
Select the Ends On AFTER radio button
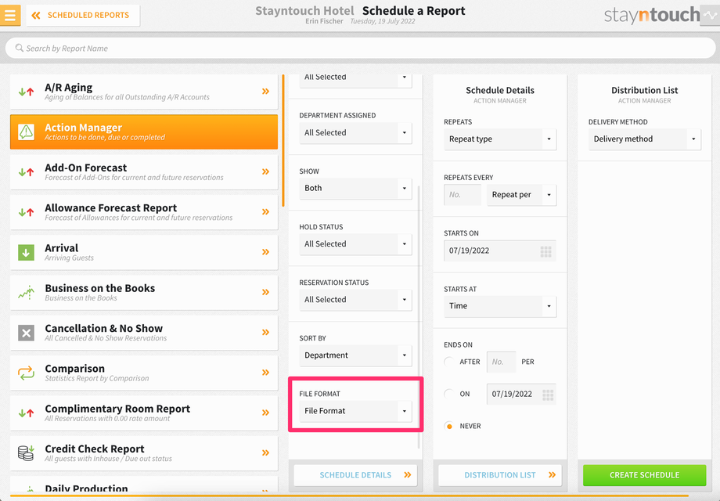(x=449, y=362)
